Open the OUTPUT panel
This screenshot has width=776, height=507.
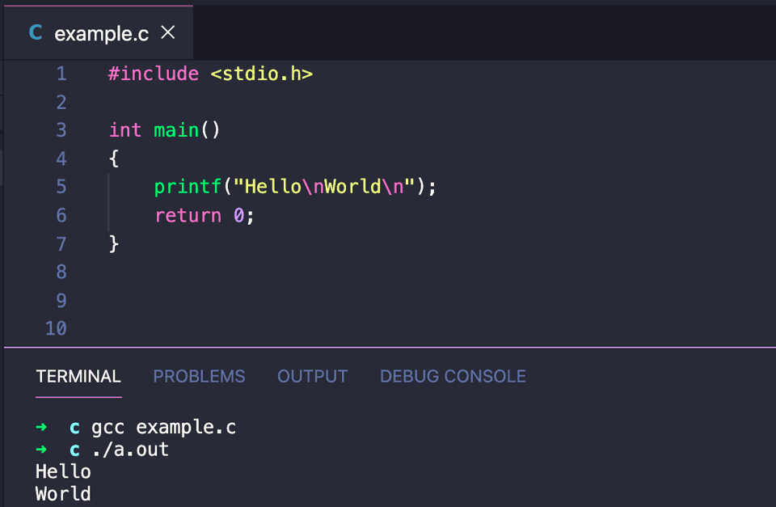point(312,376)
